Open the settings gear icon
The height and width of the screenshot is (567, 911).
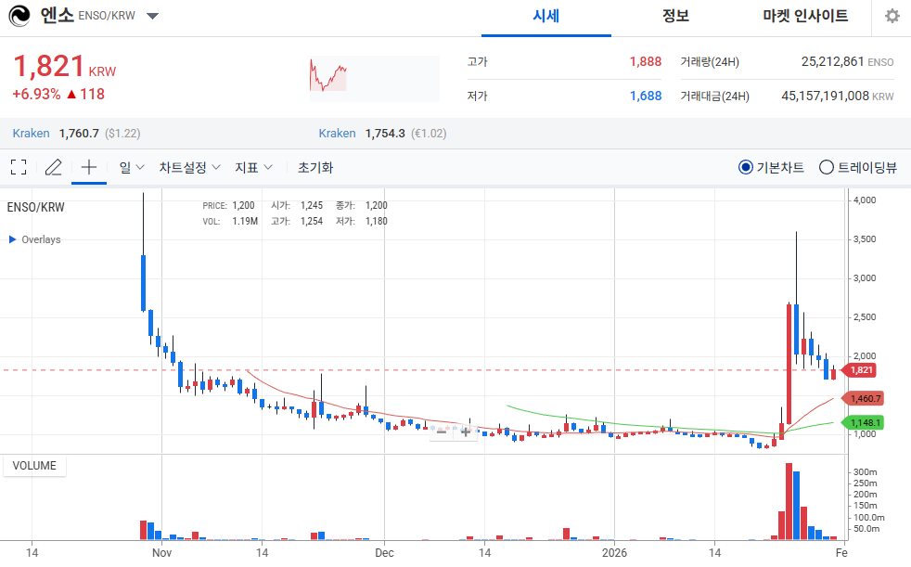point(891,16)
